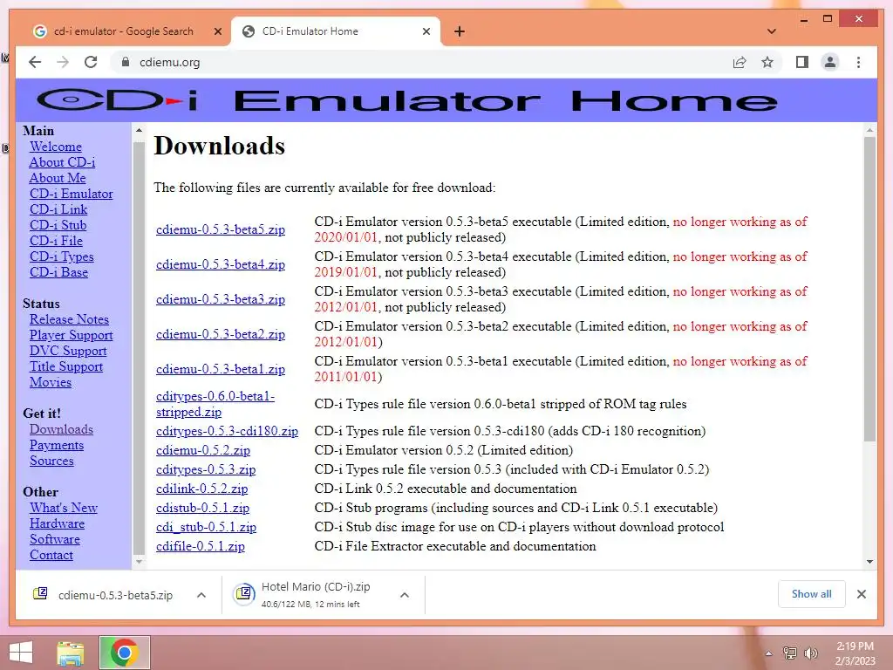Viewport: 893px width, 670px height.
Task: Download cdiemu-0.5.3-beta1.zip
Action: click(221, 369)
